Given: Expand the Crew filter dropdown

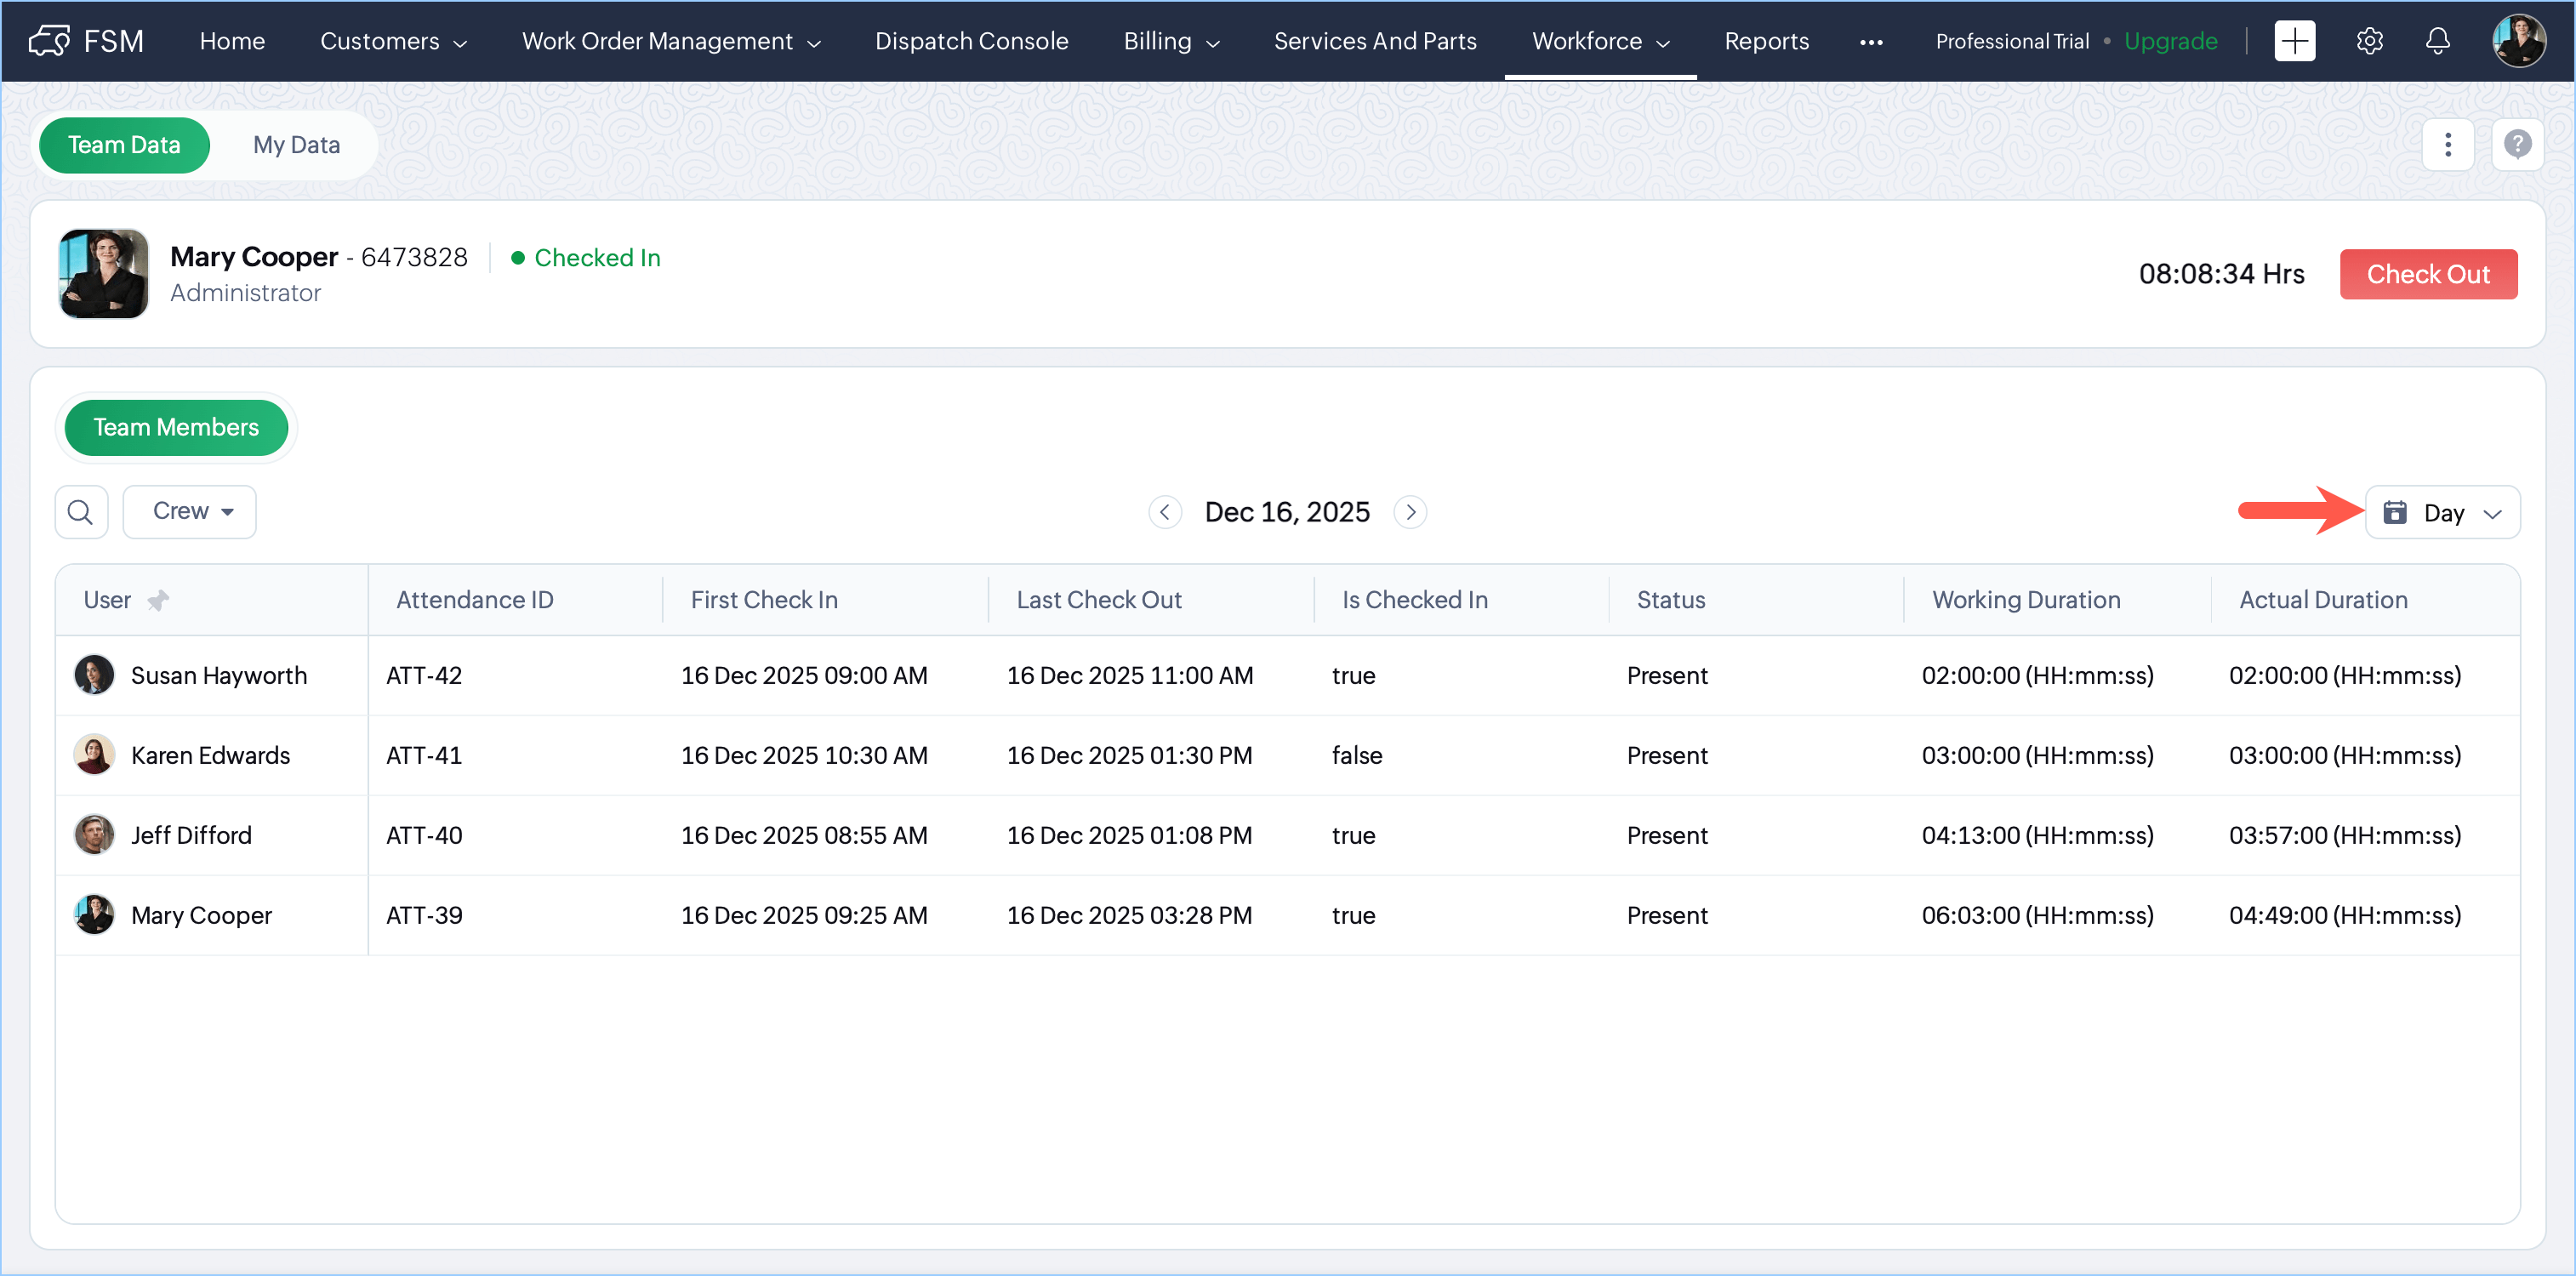Looking at the screenshot, I should [190, 511].
